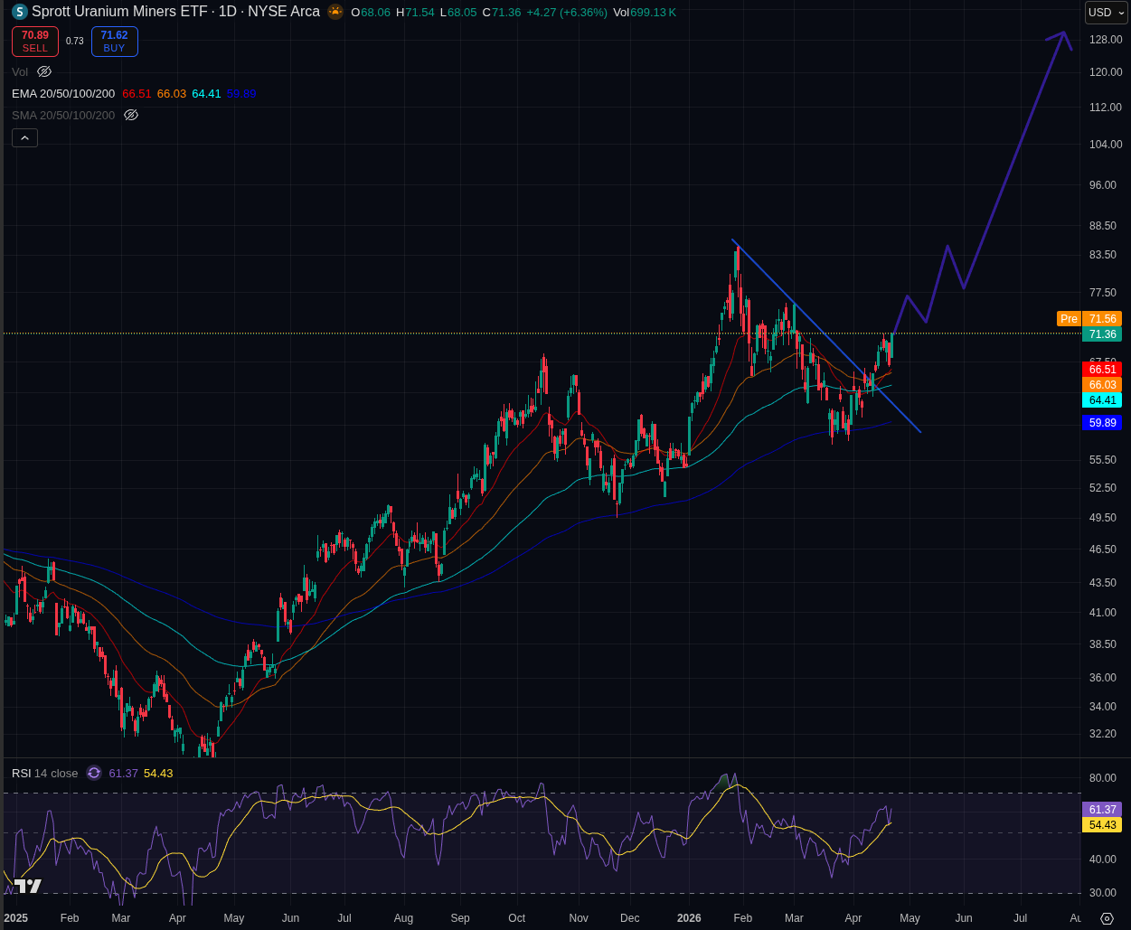
Task: Select the RSI 14 close legend
Action: pos(45,773)
